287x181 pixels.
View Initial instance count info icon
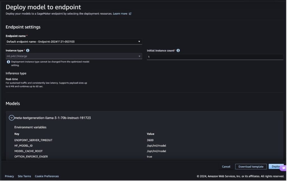click(179, 51)
